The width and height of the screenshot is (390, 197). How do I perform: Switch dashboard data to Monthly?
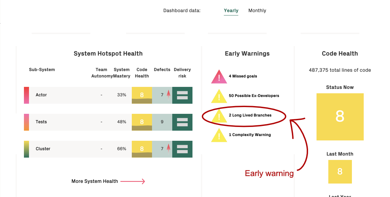257,10
